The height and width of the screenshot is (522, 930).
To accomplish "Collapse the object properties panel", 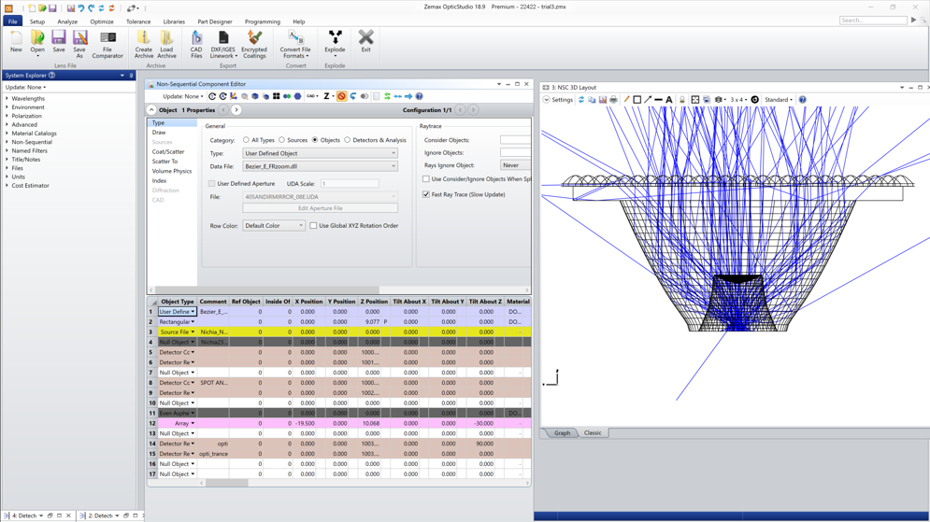I will pos(151,110).
